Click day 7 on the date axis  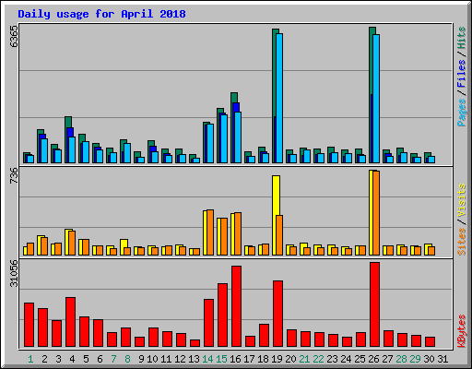113,359
